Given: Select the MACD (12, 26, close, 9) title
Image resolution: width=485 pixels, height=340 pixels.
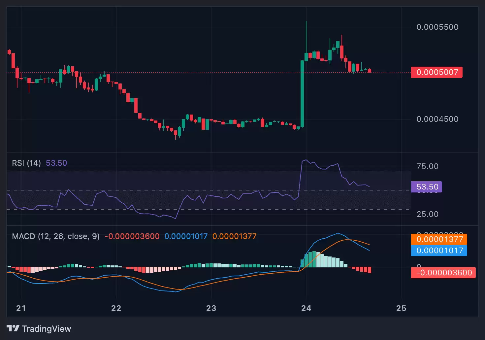Looking at the screenshot, I should pyautogui.click(x=56, y=236).
